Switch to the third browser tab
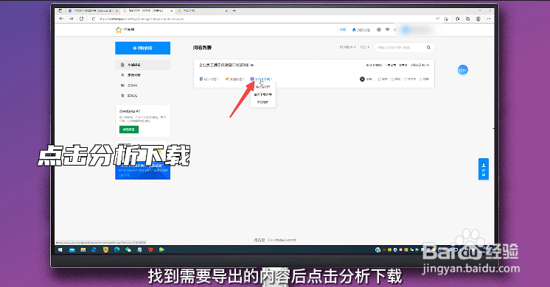 click(203, 11)
